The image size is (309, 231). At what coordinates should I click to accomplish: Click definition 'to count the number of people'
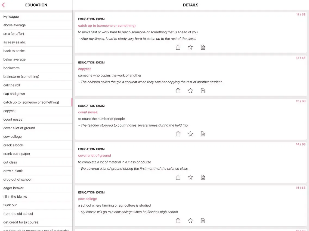pyautogui.click(x=101, y=119)
